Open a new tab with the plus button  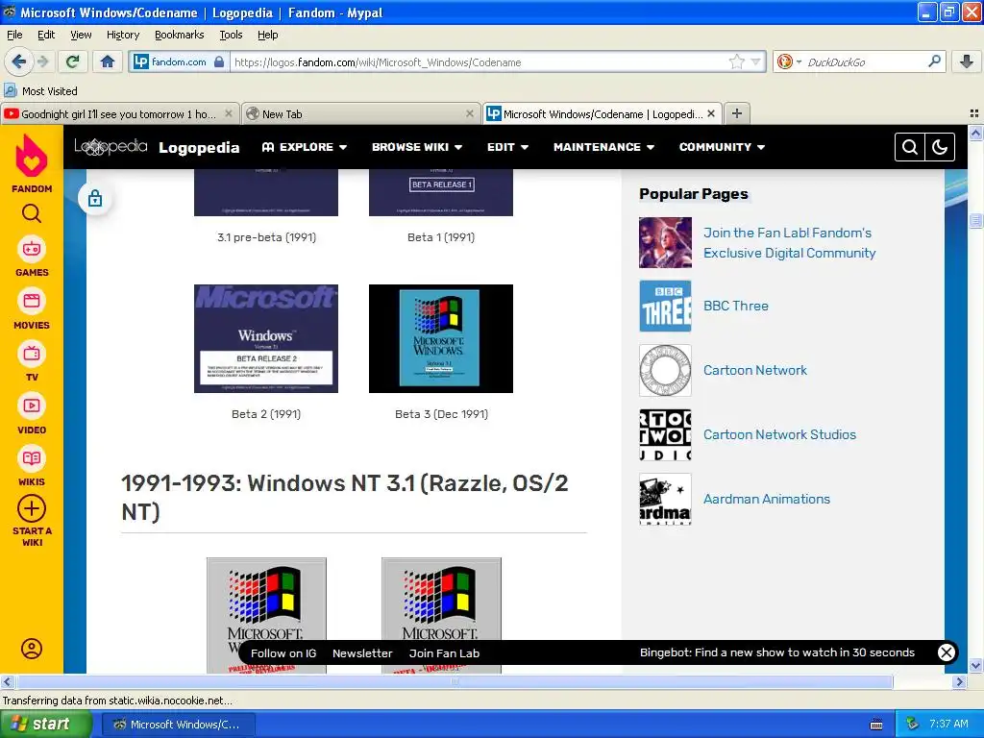737,113
